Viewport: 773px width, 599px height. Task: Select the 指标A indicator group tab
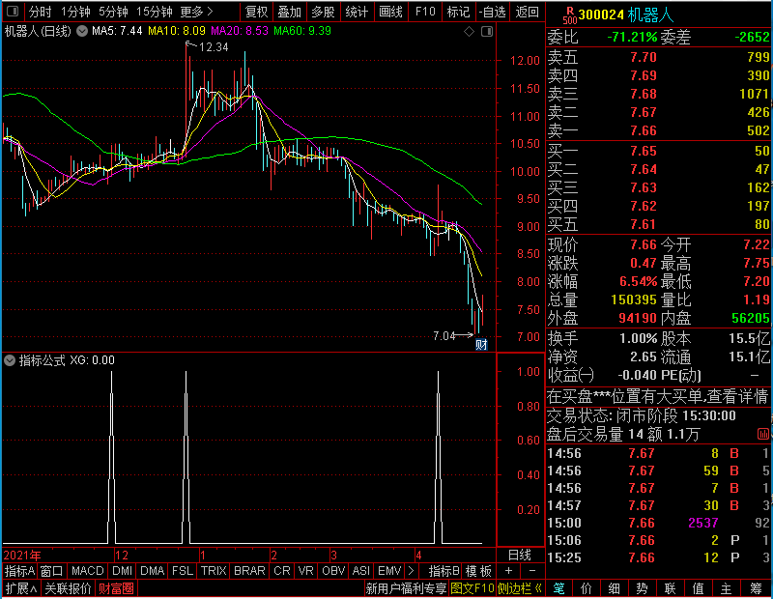19,571
